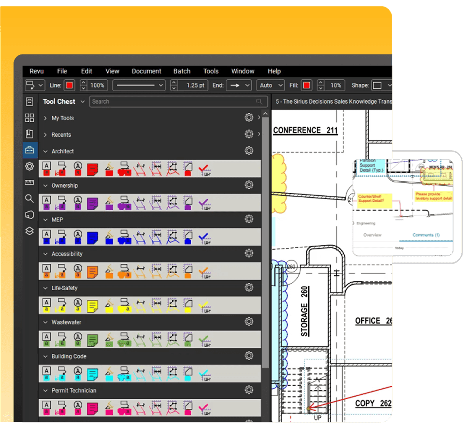Open the Bookmarks panel icon
The height and width of the screenshot is (428, 467).
click(30, 134)
